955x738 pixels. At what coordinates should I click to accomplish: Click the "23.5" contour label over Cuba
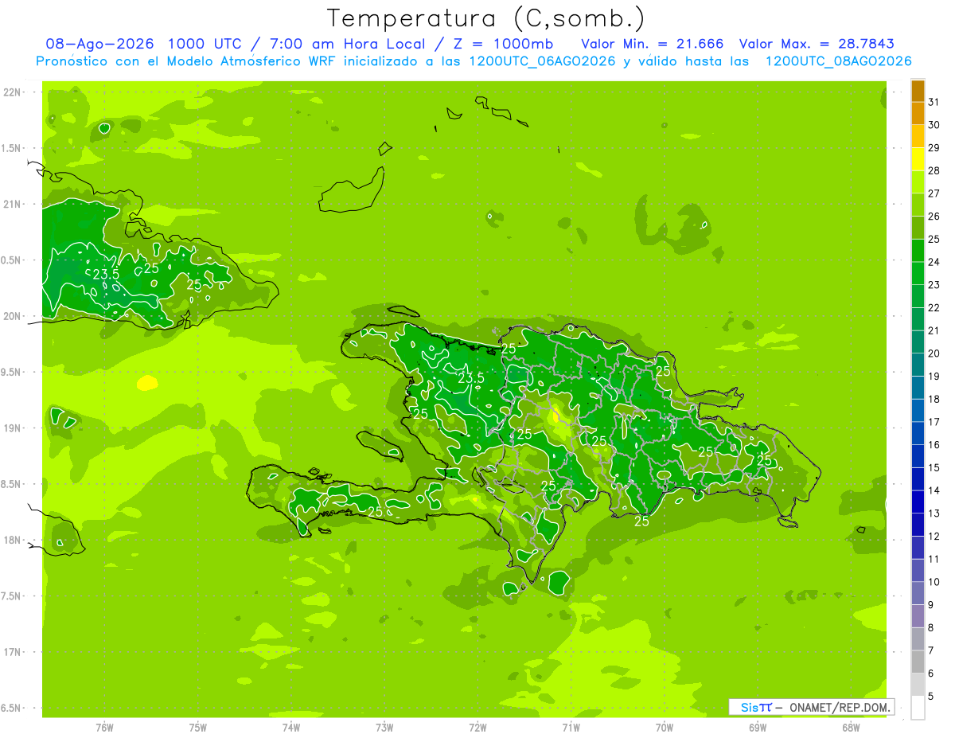pyautogui.click(x=106, y=274)
